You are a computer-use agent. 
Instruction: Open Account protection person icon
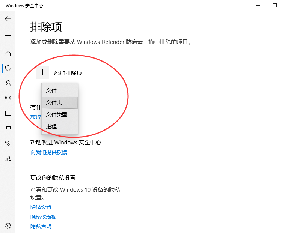(x=8, y=83)
